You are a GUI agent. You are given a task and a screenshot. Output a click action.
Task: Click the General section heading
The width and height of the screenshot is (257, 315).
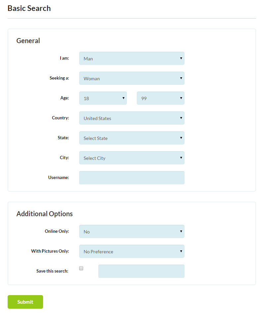tap(28, 41)
